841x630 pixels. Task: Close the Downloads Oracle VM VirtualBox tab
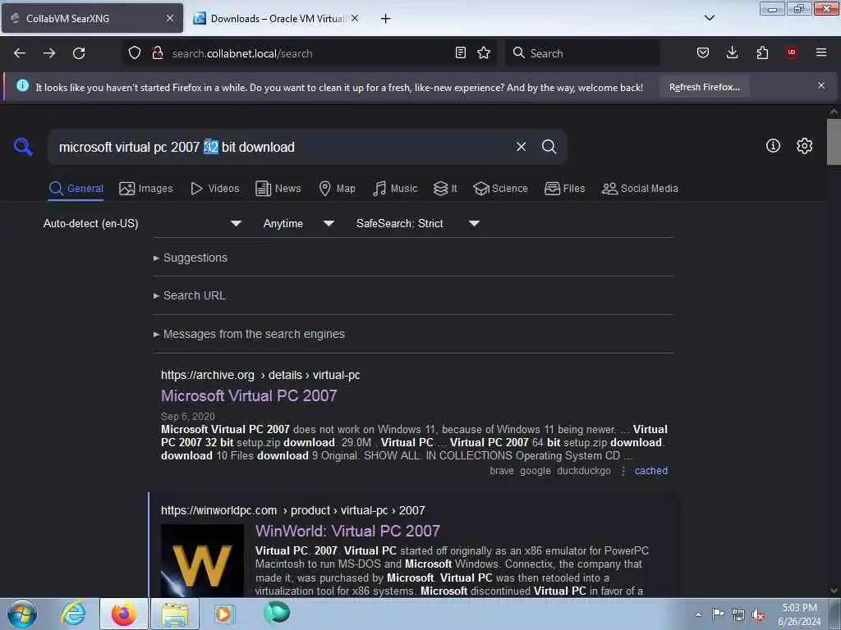click(355, 18)
